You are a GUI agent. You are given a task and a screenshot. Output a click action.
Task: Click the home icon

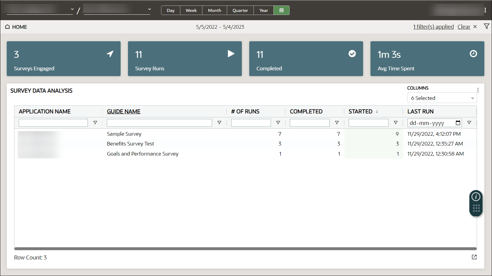tap(7, 27)
